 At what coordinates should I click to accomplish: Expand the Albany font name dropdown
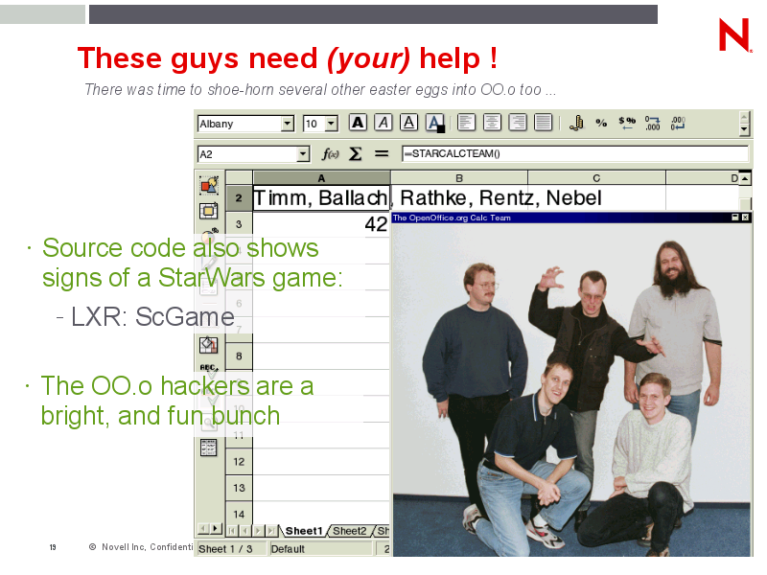point(288,124)
